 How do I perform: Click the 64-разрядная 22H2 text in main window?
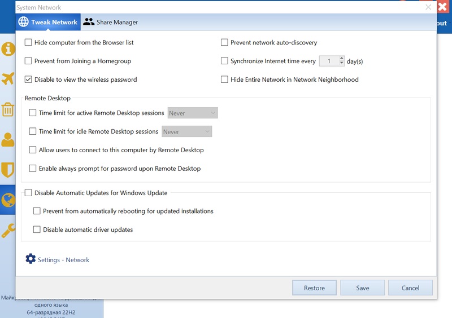click(x=51, y=312)
